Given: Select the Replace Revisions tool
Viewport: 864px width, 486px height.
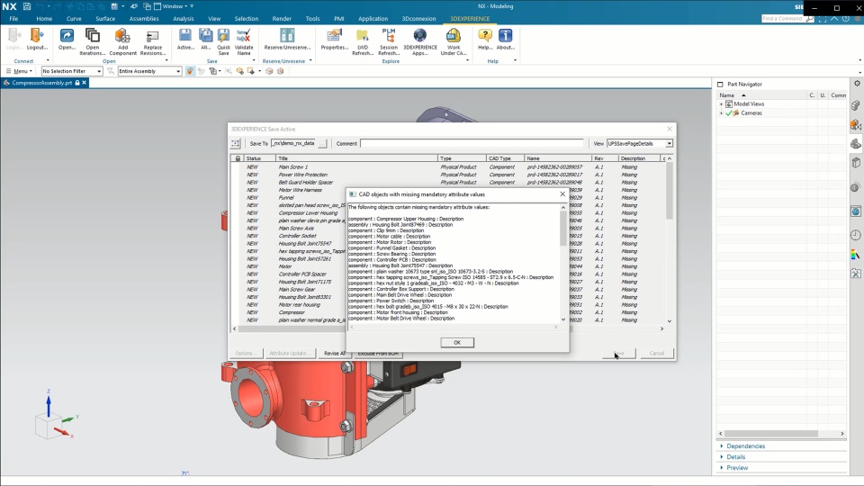Looking at the screenshot, I should click(x=153, y=41).
